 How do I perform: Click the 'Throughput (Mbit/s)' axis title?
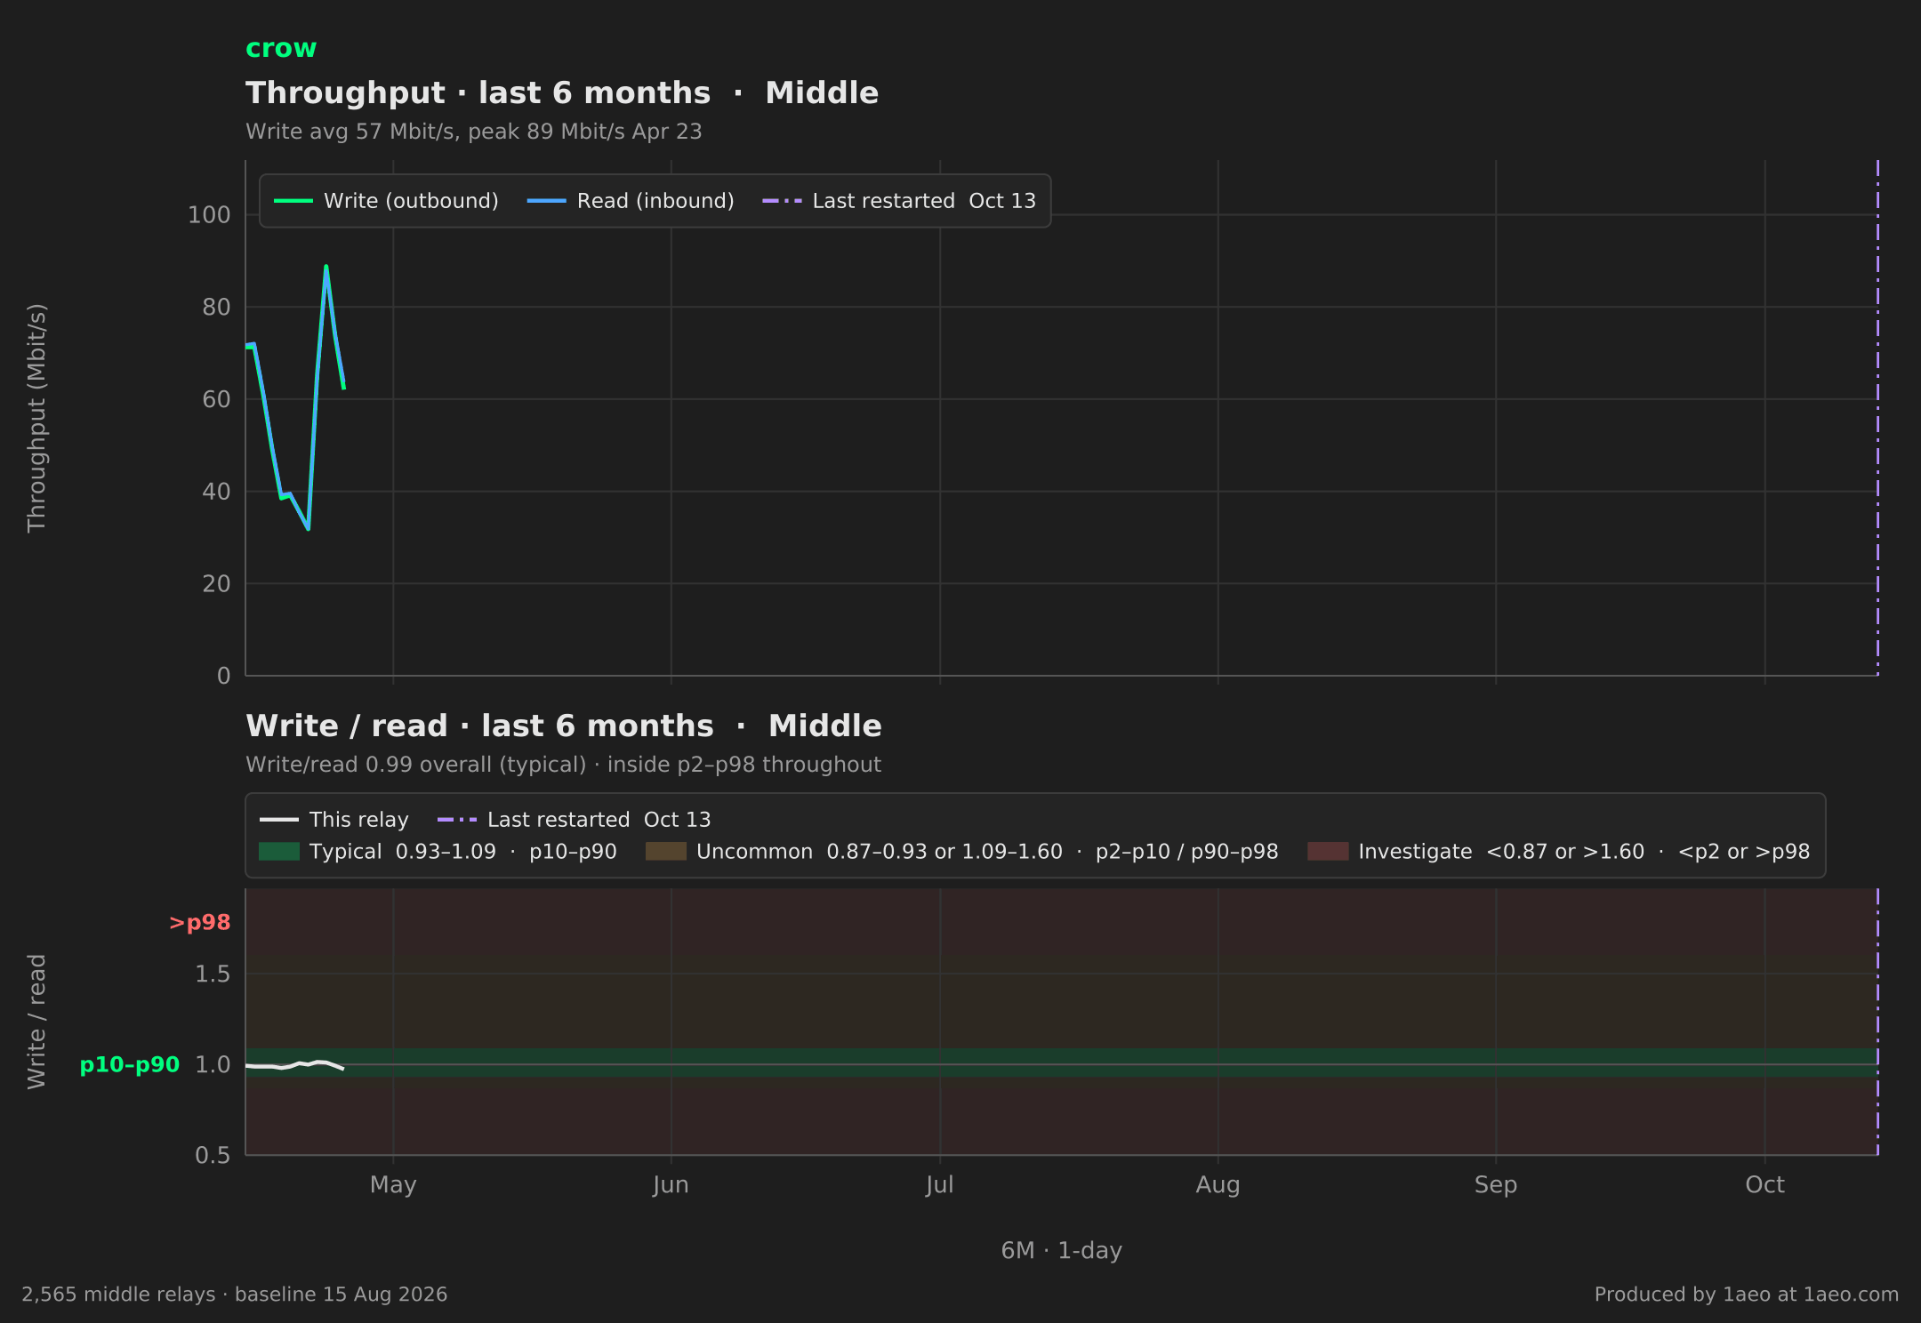(x=36, y=418)
